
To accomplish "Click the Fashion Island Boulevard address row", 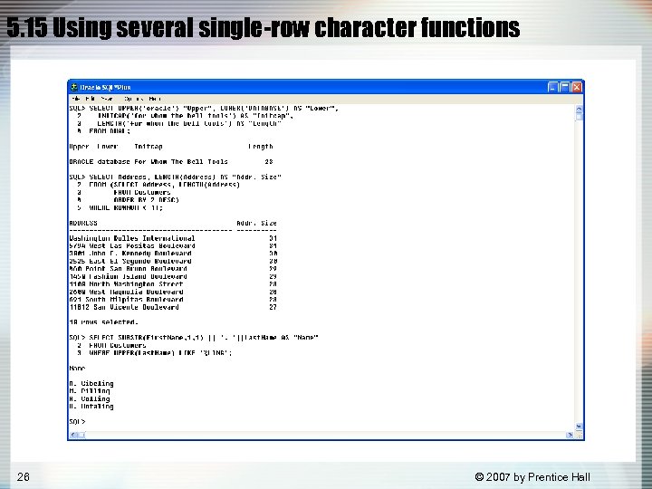I will [x=173, y=276].
